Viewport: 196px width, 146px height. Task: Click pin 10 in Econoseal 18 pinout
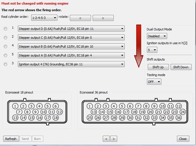[x=44, y=112]
